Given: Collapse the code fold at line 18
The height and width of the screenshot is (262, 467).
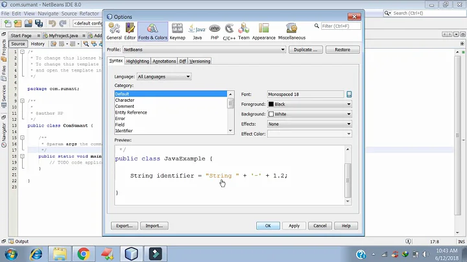Looking at the screenshot, I should tap(22, 156).
